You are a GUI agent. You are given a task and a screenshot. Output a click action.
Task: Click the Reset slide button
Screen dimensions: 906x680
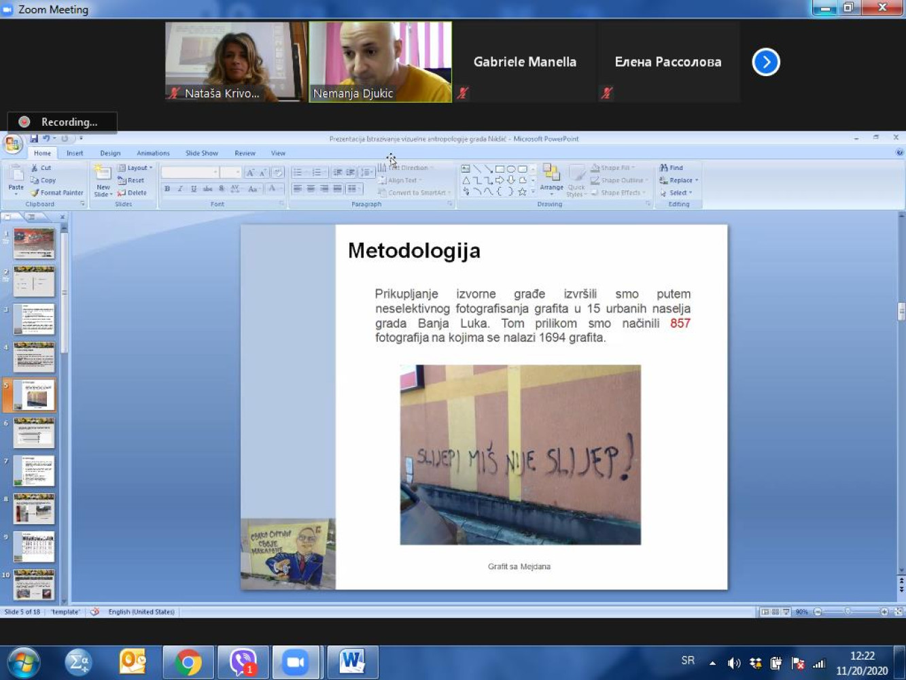[130, 181]
